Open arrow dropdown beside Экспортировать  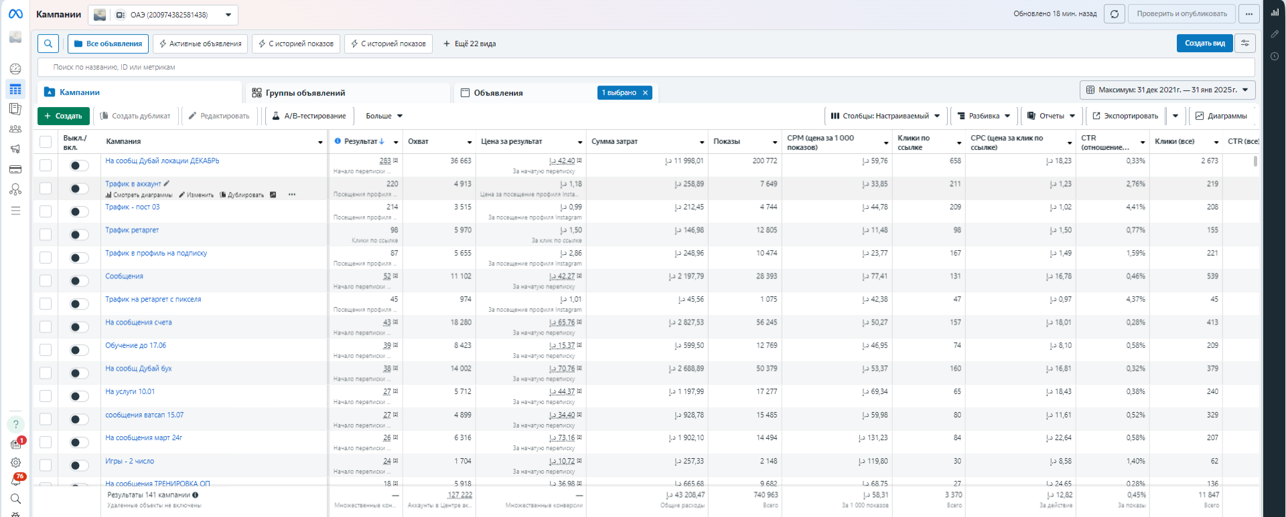1175,116
